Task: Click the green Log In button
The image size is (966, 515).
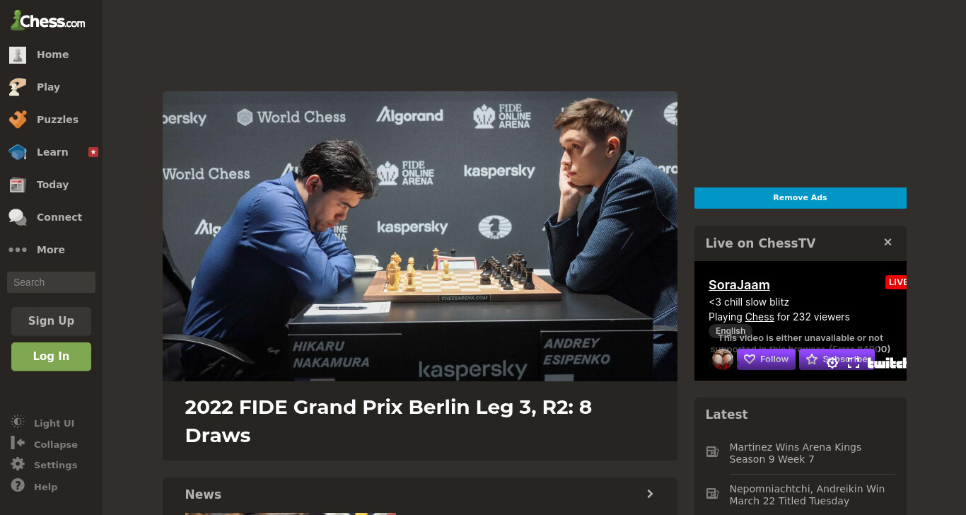Action: point(51,356)
